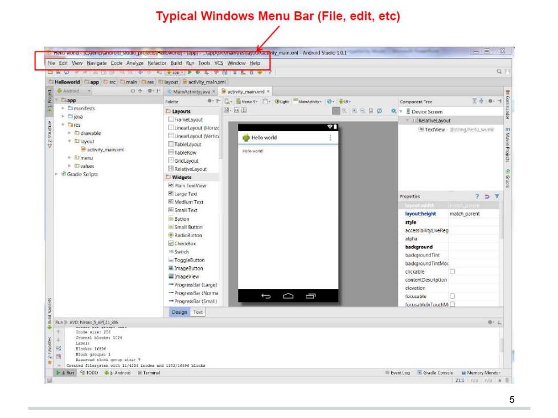
Task: Click refresh icon in design toolbar
Action: pos(379,111)
